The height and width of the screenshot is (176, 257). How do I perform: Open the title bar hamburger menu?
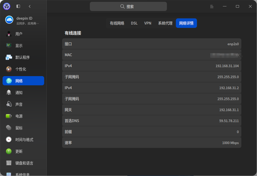pos(212,7)
